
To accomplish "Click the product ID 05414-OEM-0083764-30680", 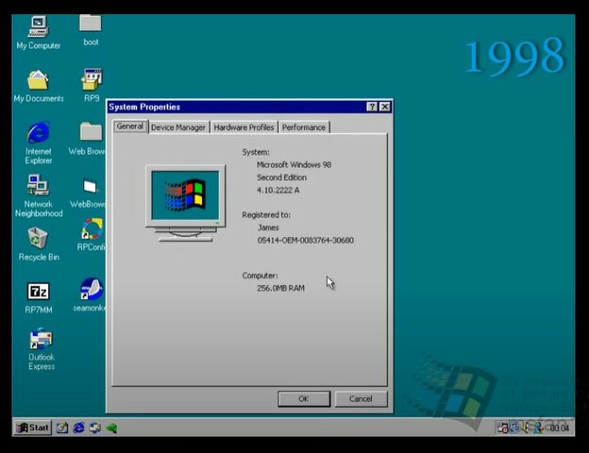I will coord(306,240).
